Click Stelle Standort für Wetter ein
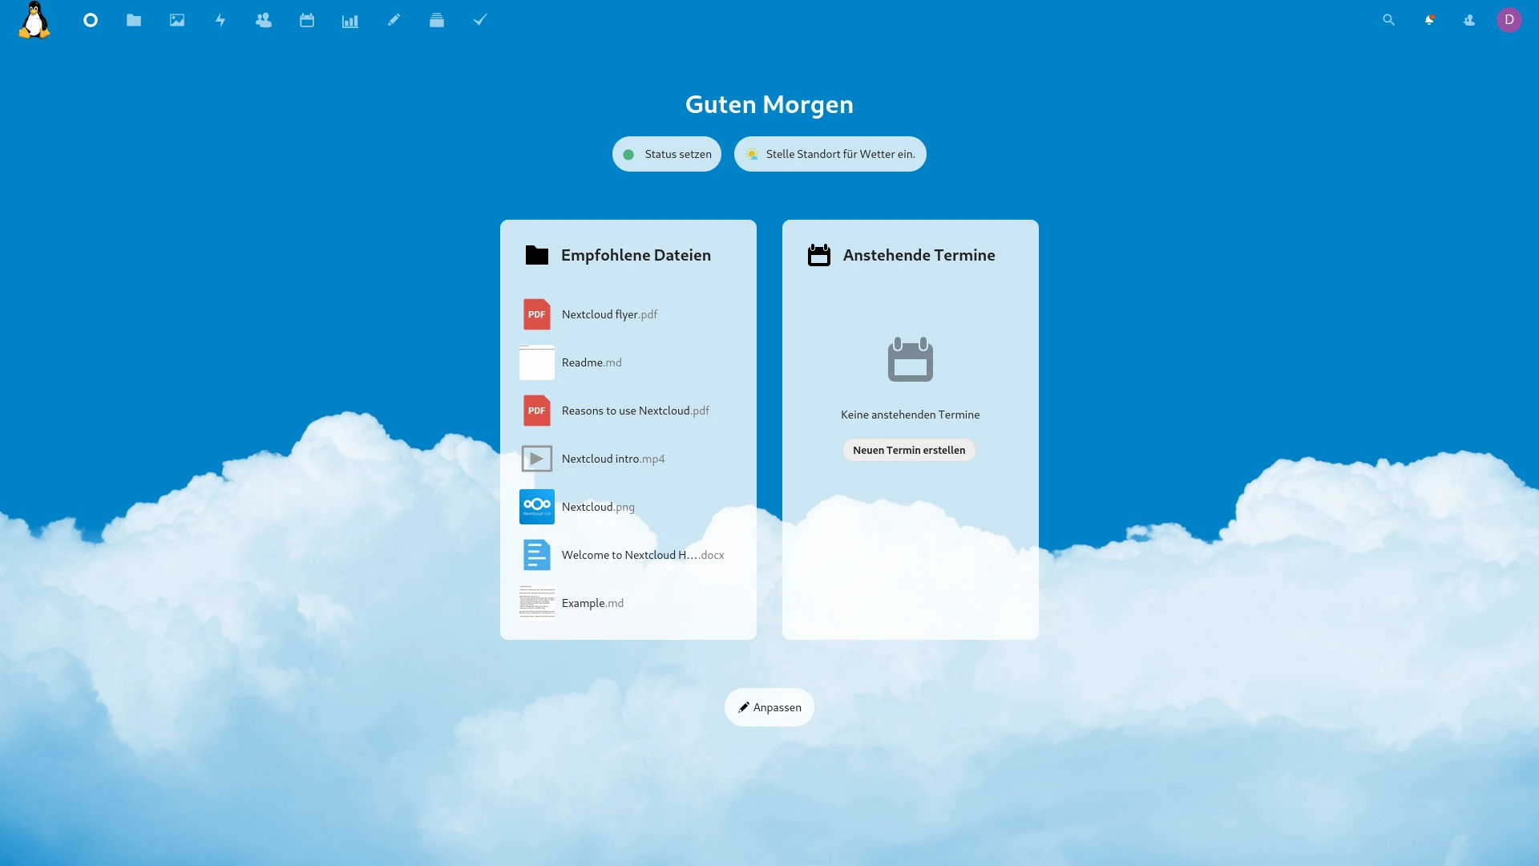1539x866 pixels. (830, 154)
